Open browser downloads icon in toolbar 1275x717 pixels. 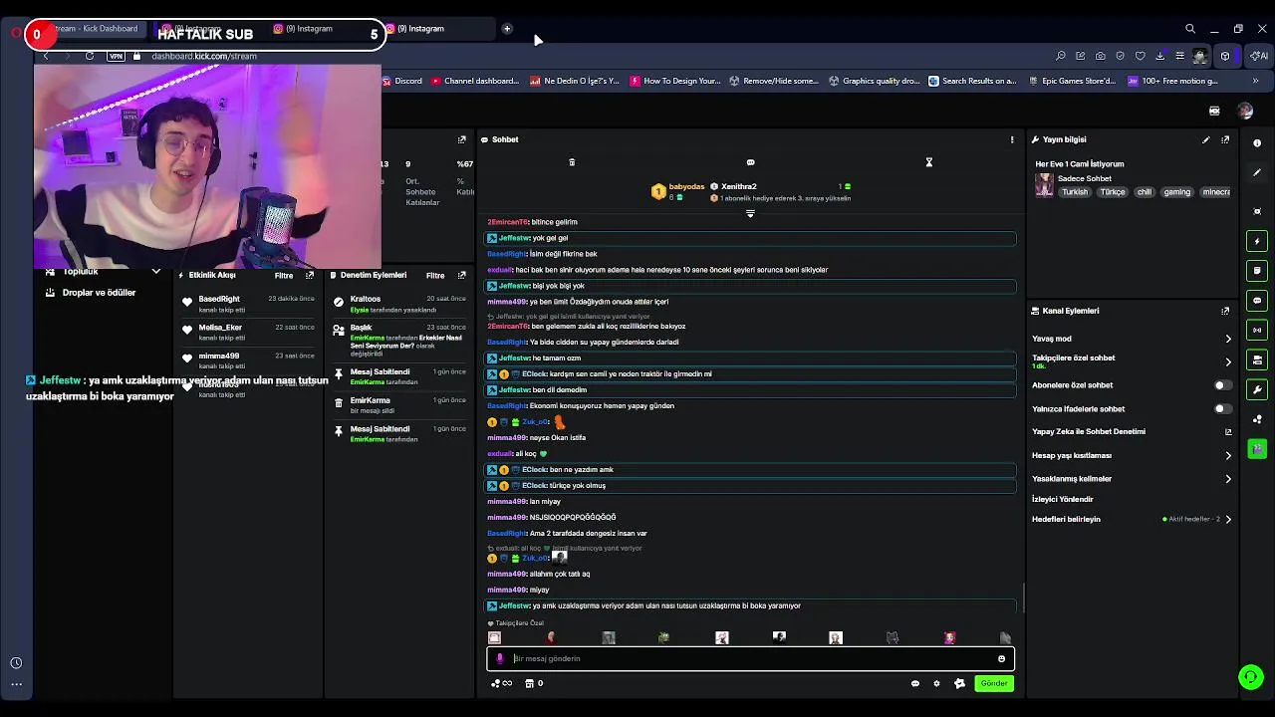point(1159,56)
